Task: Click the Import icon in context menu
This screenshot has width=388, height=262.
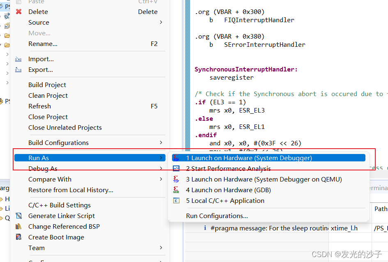Action: (x=18, y=59)
